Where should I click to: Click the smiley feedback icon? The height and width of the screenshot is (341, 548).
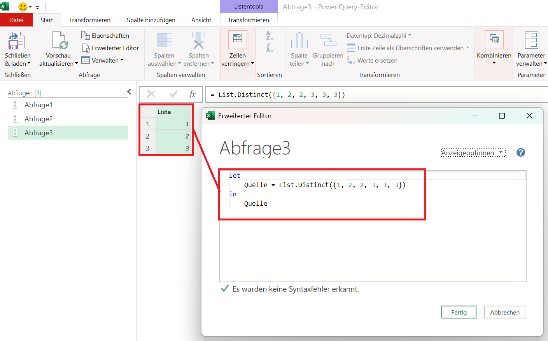pos(23,7)
